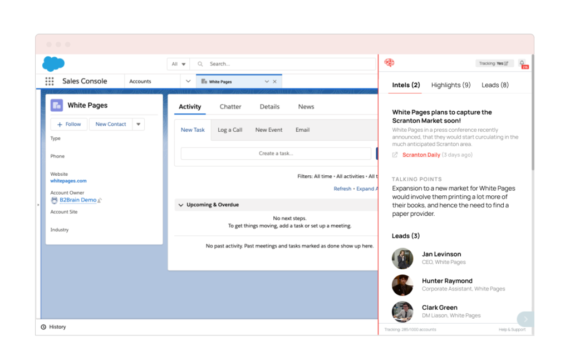This screenshot has height=356, width=570.
Task: Open the B2Brain Demo owner link
Action: 78,200
